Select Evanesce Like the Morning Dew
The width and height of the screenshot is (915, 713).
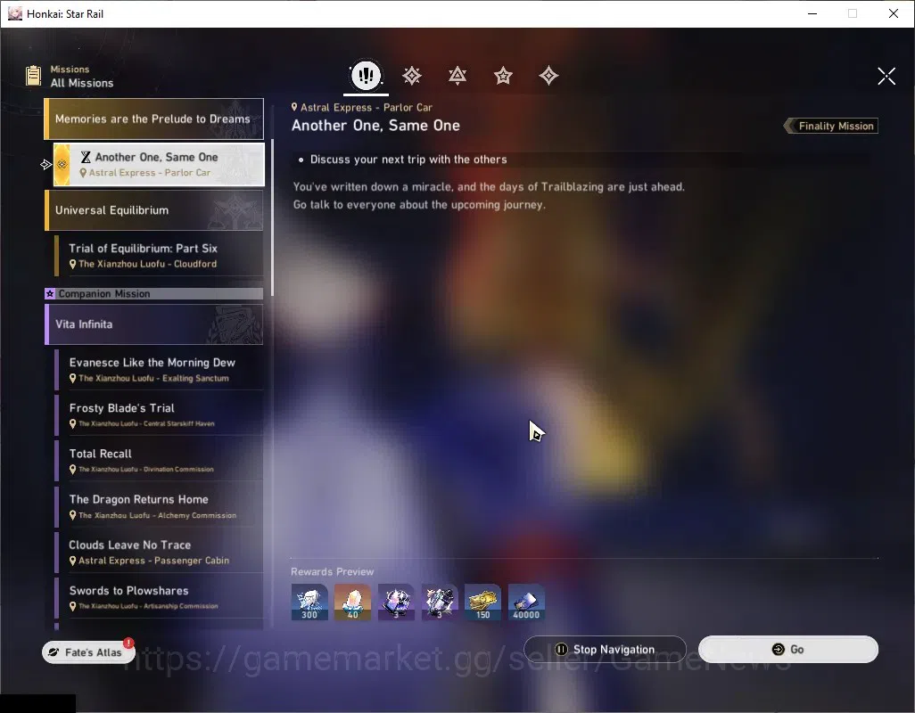[x=159, y=370]
